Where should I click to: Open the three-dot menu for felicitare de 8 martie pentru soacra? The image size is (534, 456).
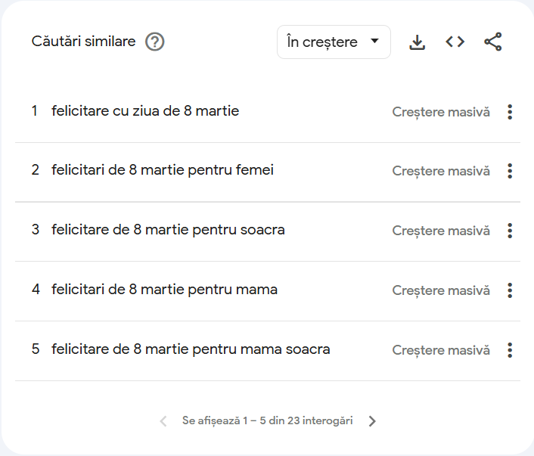pos(510,231)
